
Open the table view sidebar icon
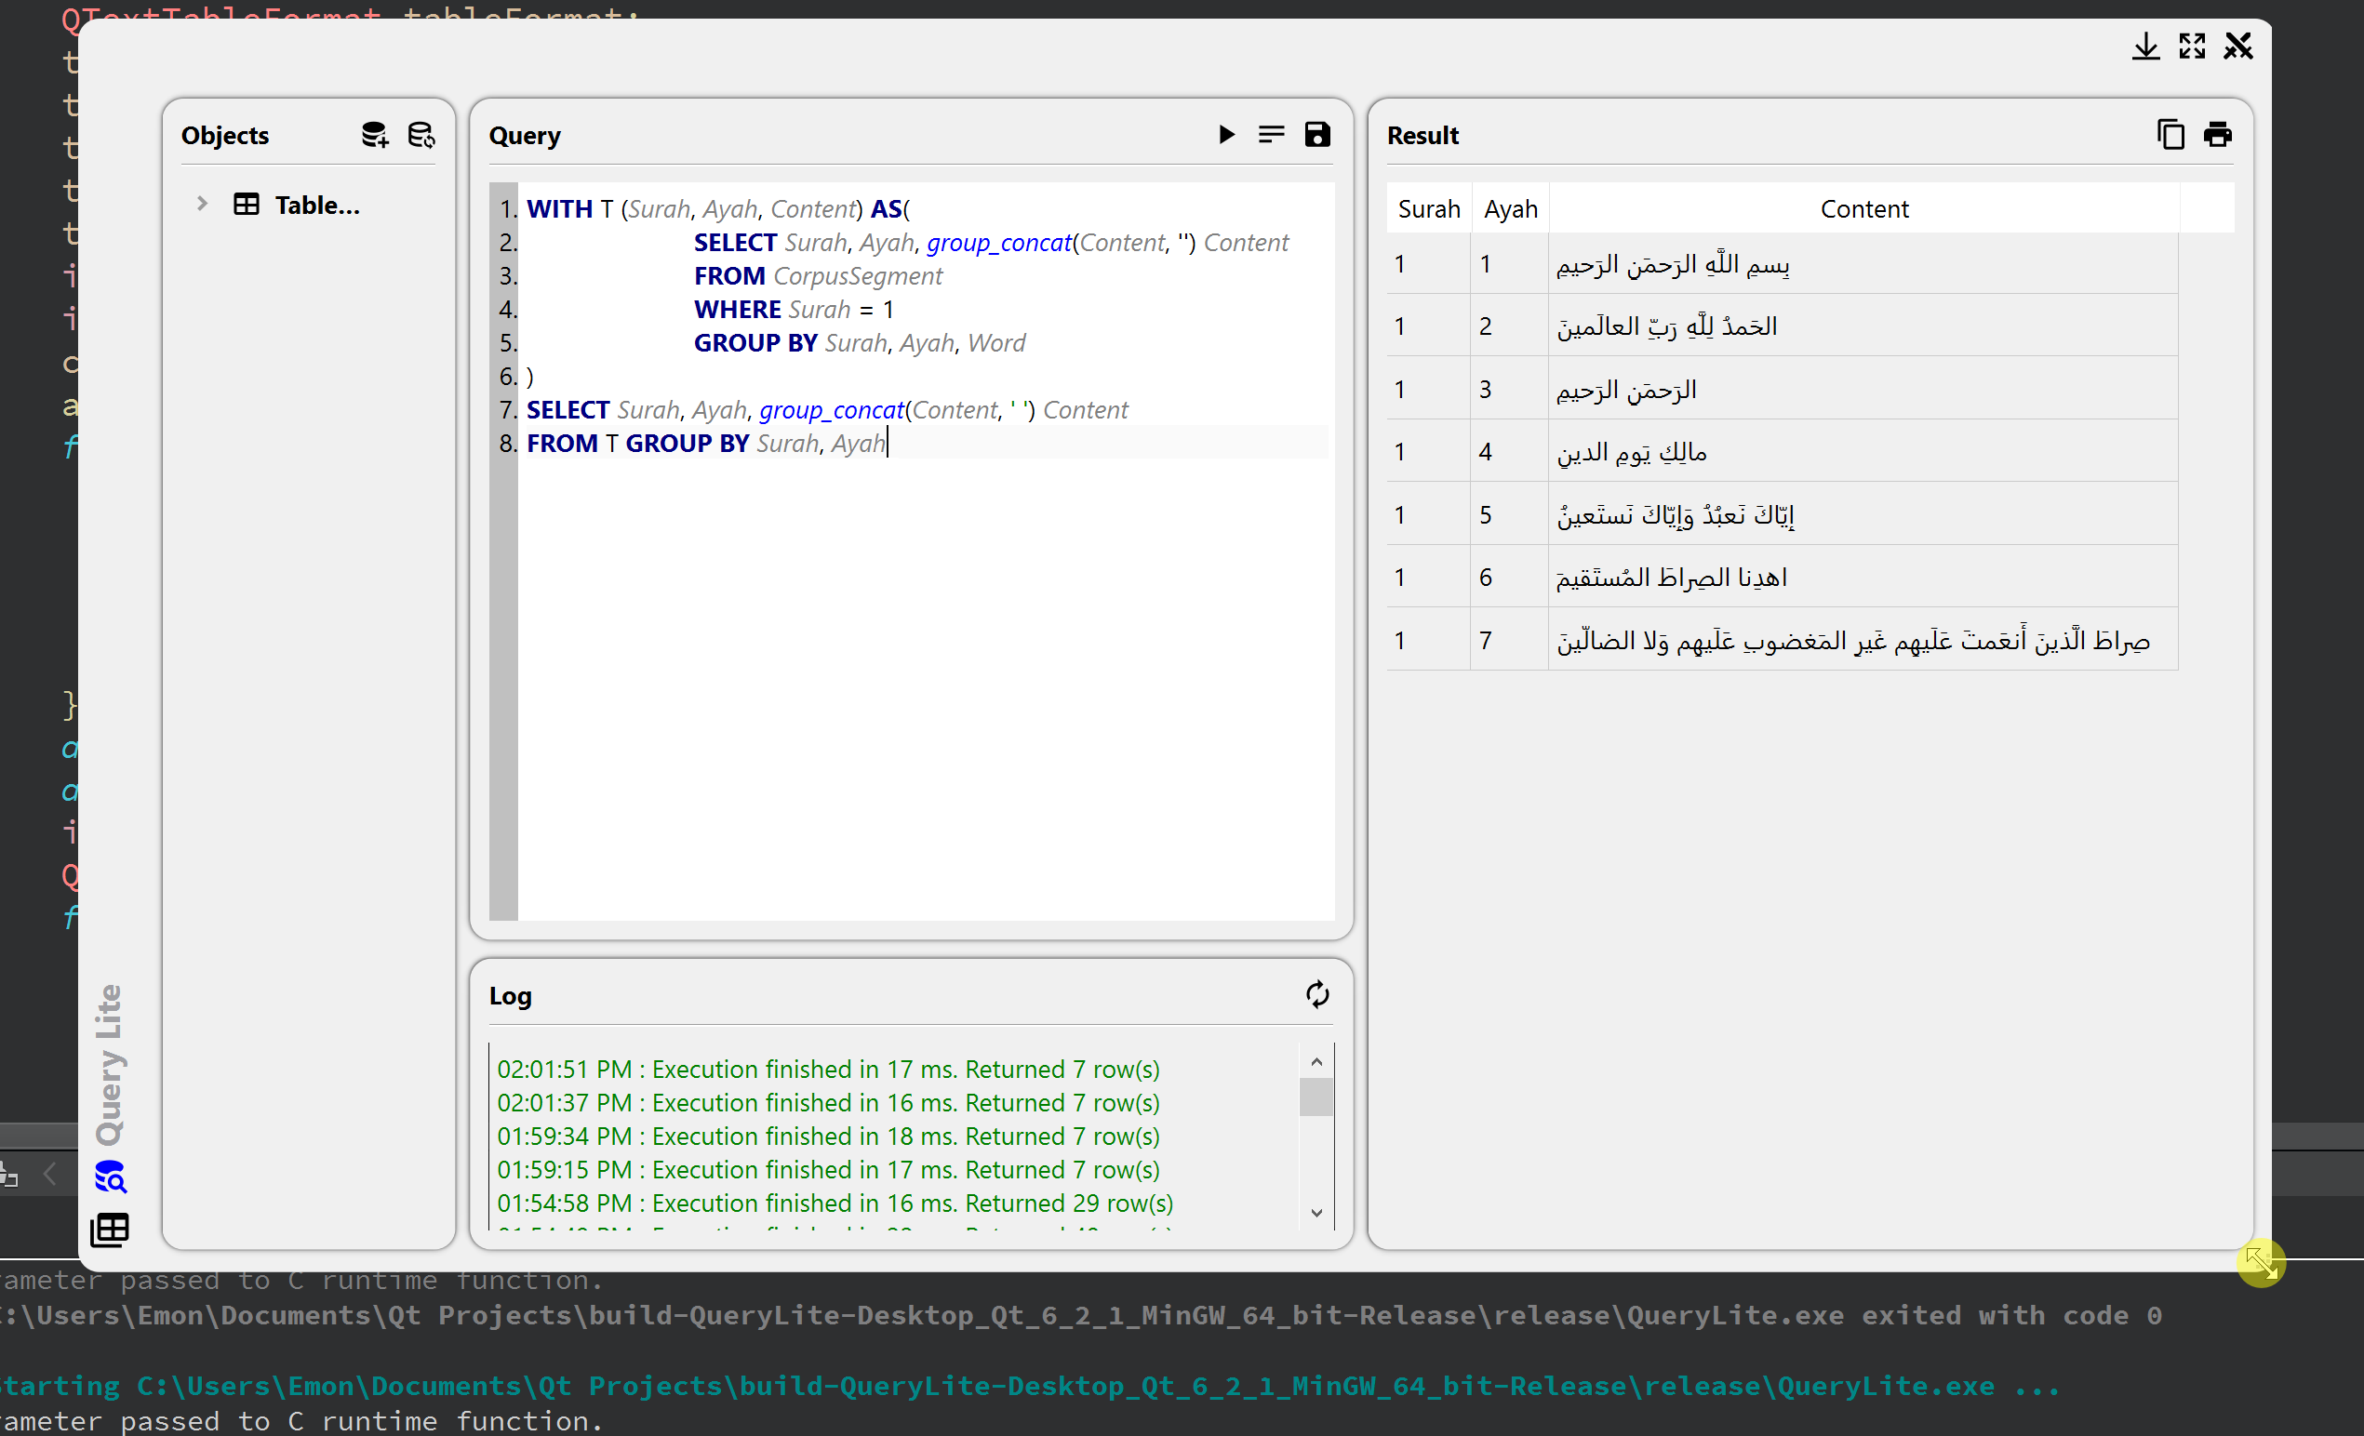[x=110, y=1229]
